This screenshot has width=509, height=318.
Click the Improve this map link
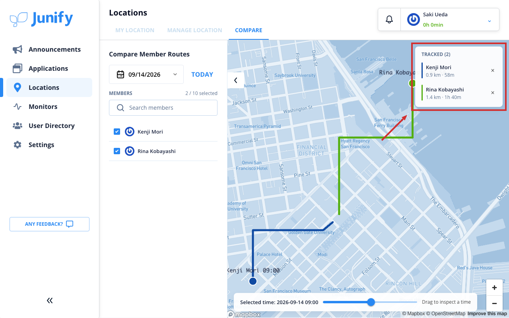pyautogui.click(x=487, y=314)
